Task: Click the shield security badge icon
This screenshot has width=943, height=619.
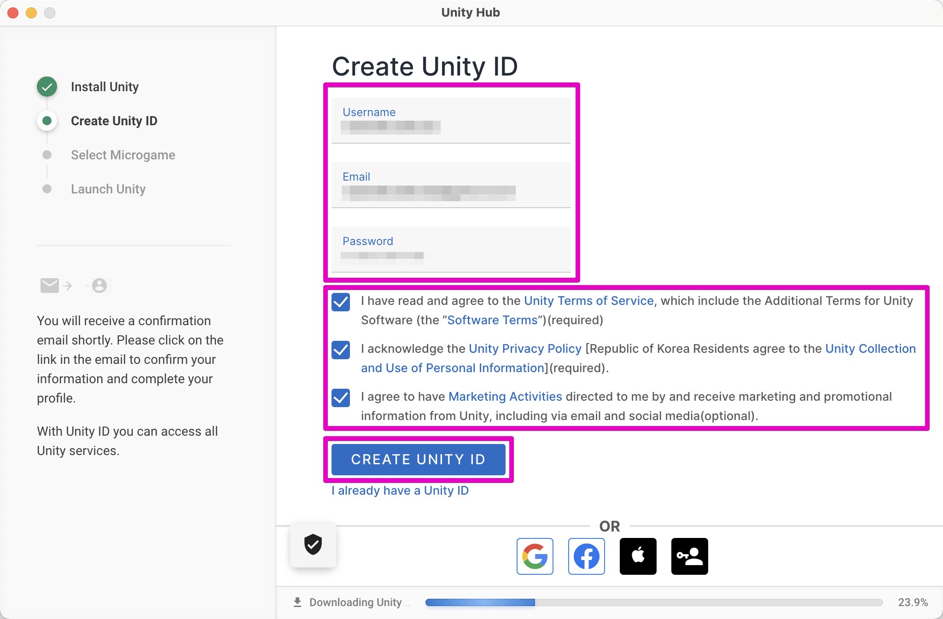Action: [x=313, y=545]
